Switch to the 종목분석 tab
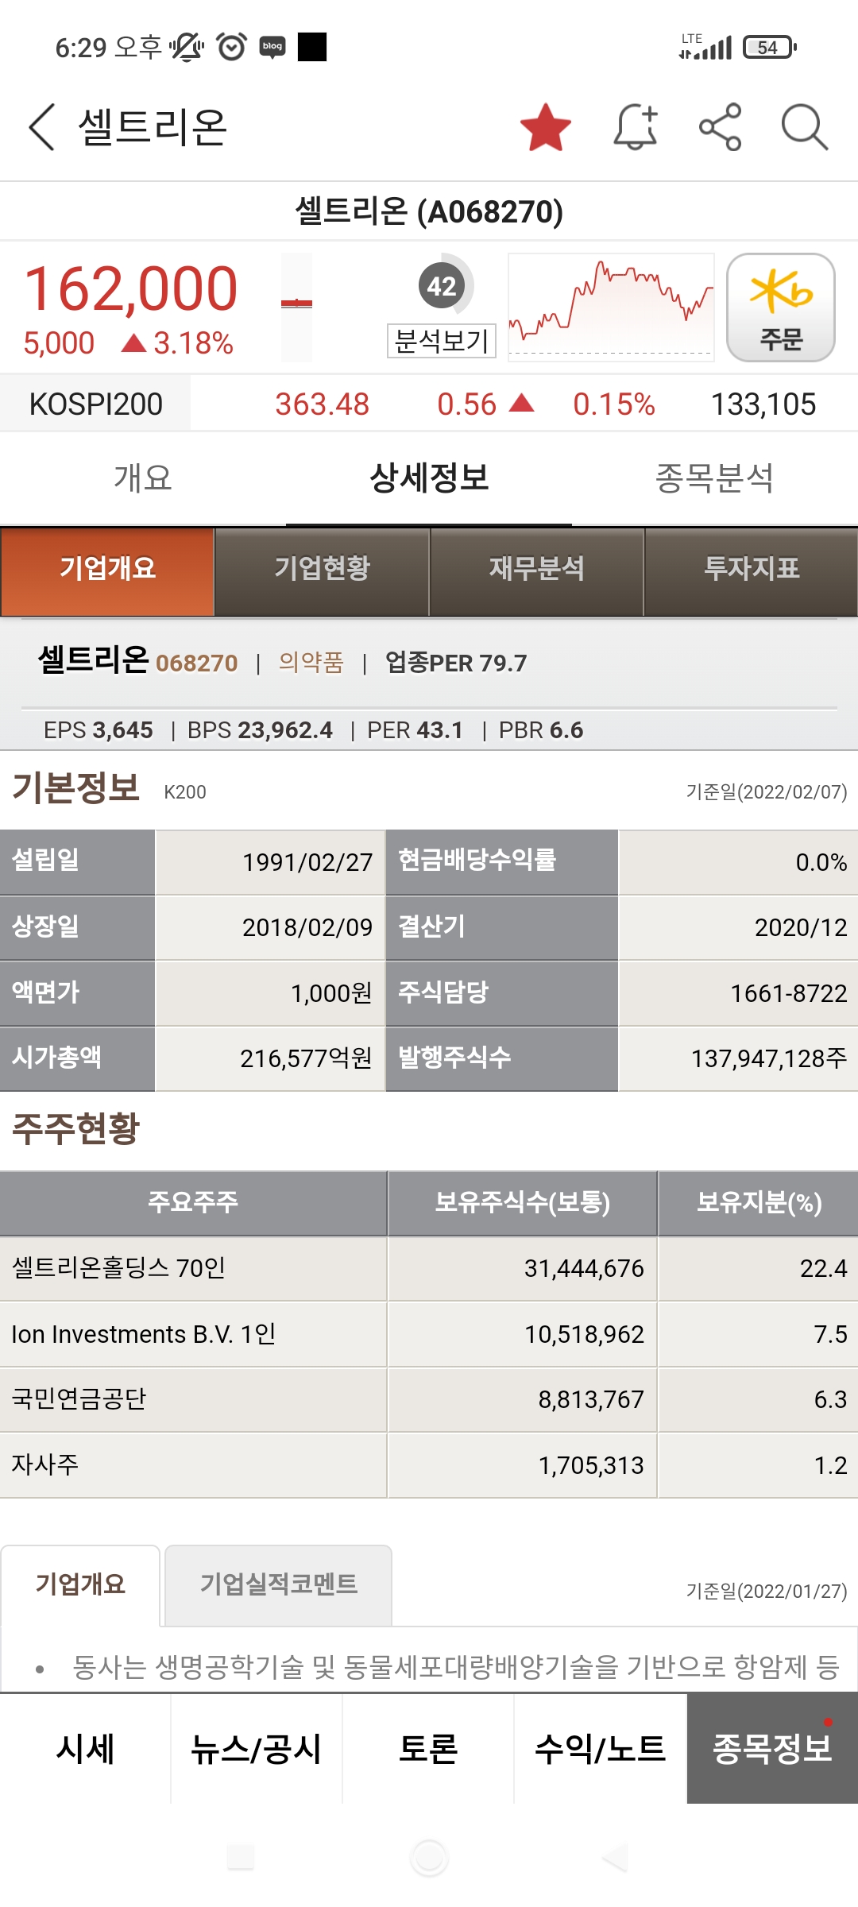The width and height of the screenshot is (858, 1907). [715, 478]
